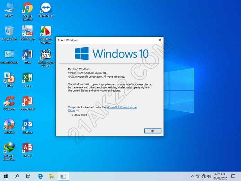The image size is (241, 181).
Task: Launch CCleaner
Action: 9,103
